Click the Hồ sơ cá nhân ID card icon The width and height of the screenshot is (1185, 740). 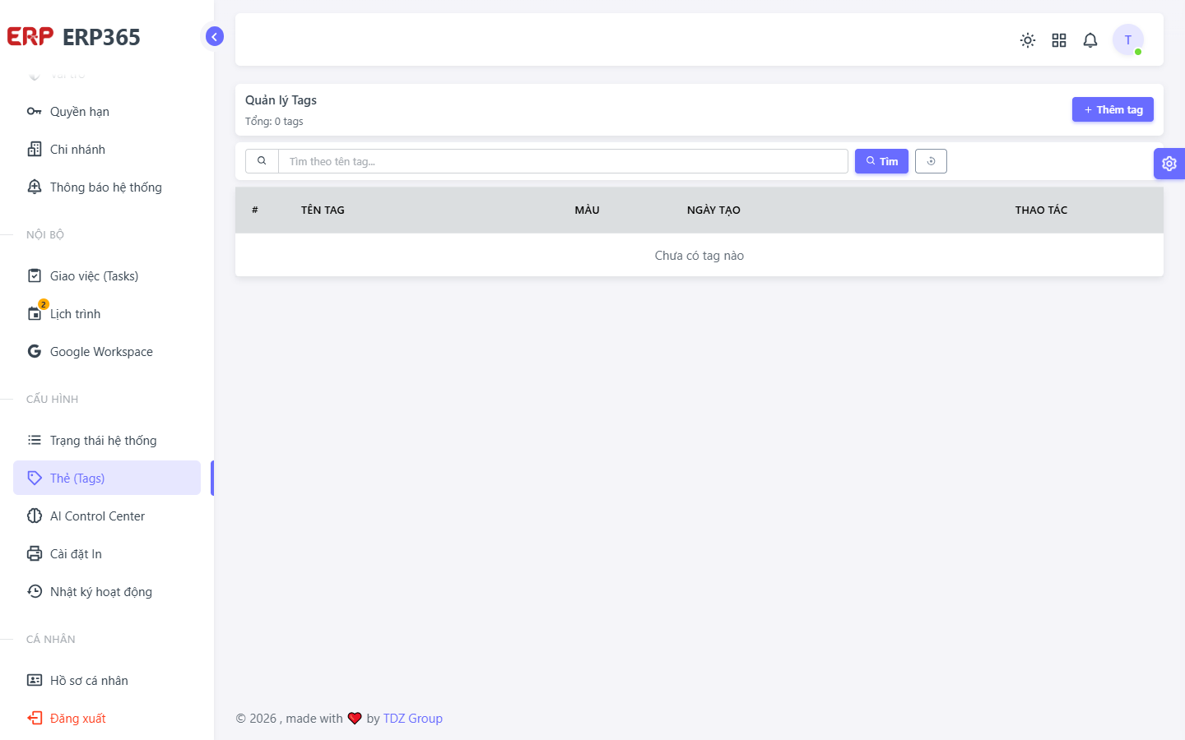[35, 681]
